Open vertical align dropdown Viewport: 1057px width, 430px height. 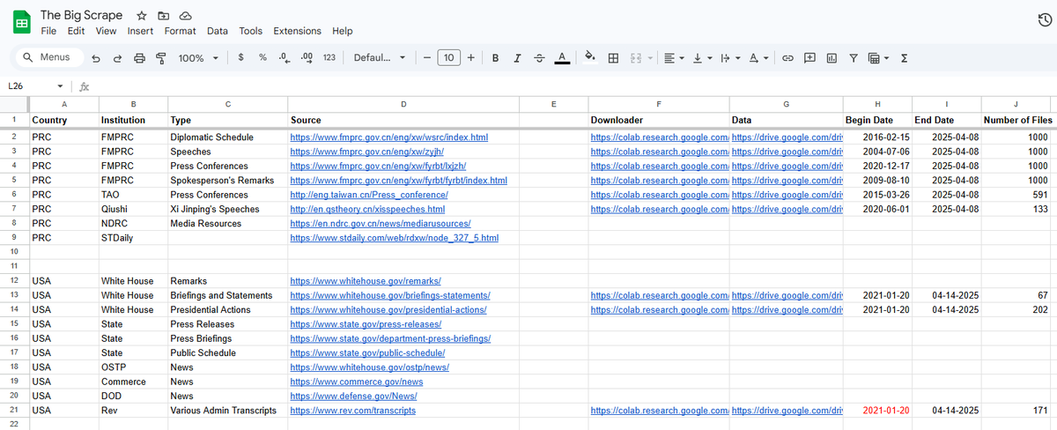[x=701, y=58]
